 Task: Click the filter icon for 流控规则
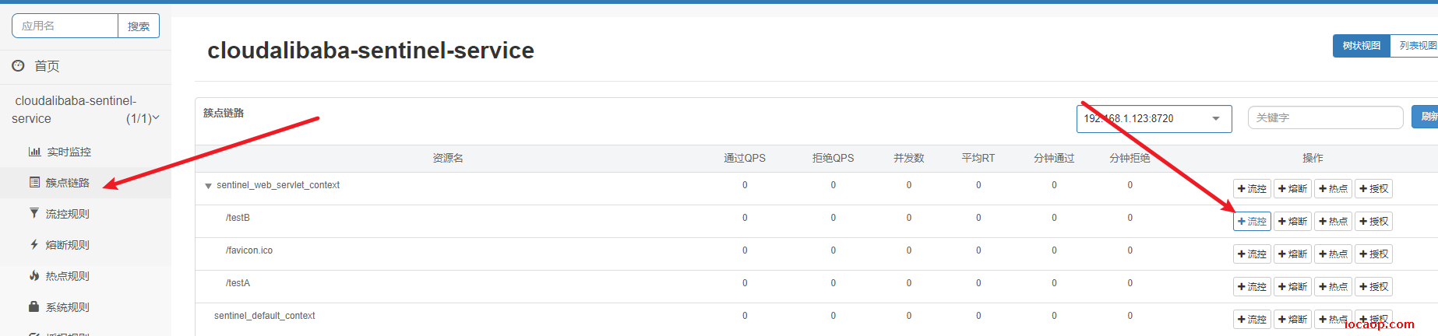(34, 213)
